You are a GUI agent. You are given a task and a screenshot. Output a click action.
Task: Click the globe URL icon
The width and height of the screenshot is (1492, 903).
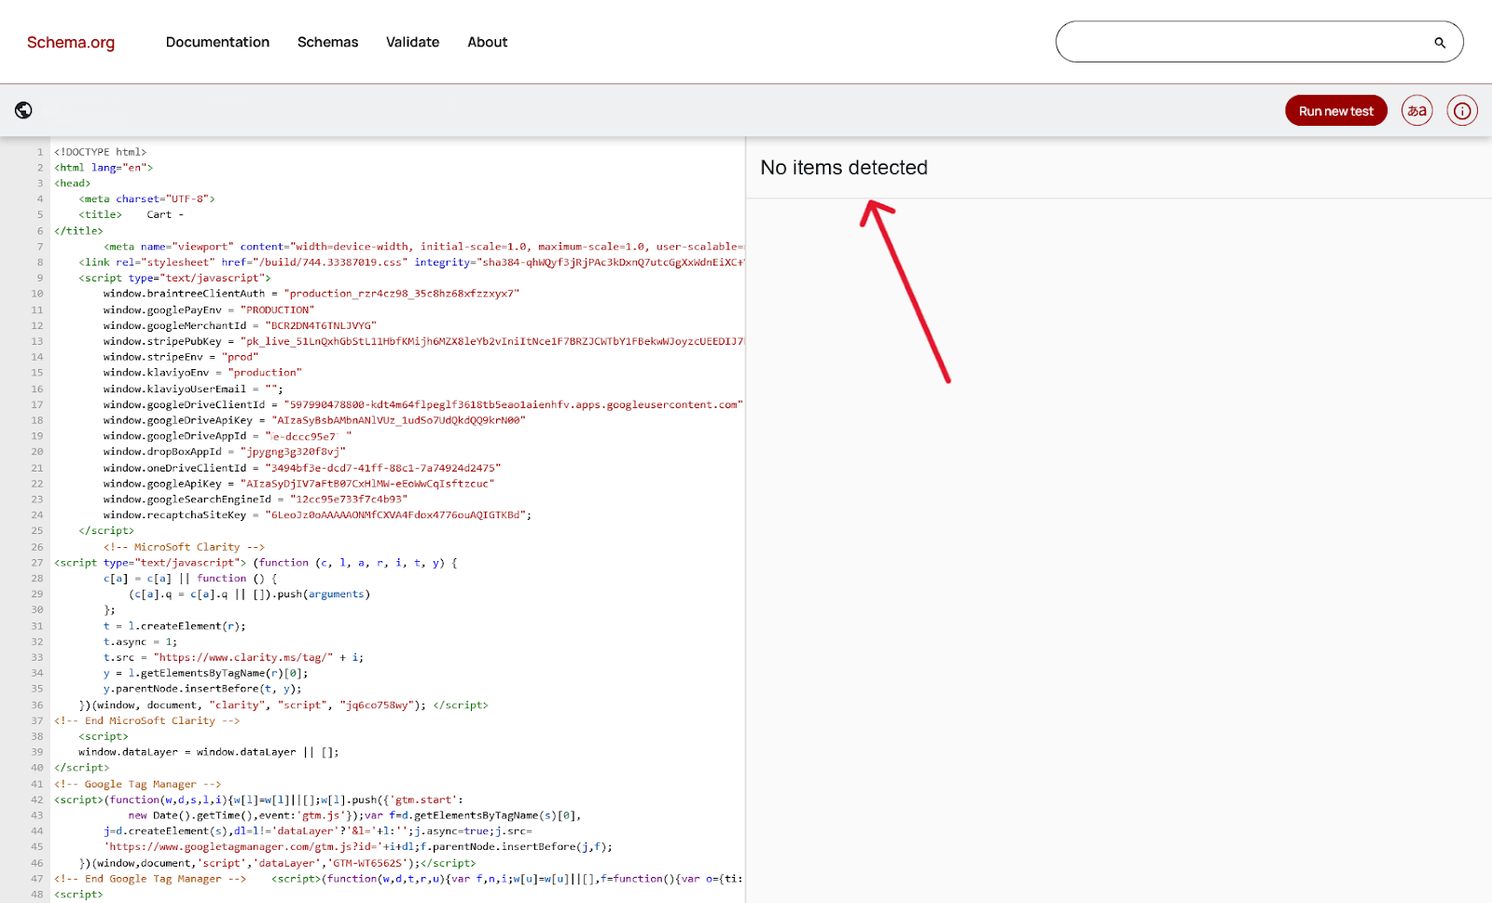pos(24,110)
